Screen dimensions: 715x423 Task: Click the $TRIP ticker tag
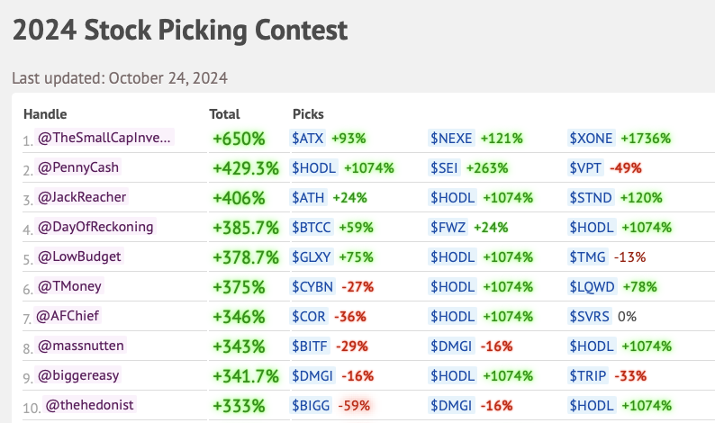click(x=588, y=375)
